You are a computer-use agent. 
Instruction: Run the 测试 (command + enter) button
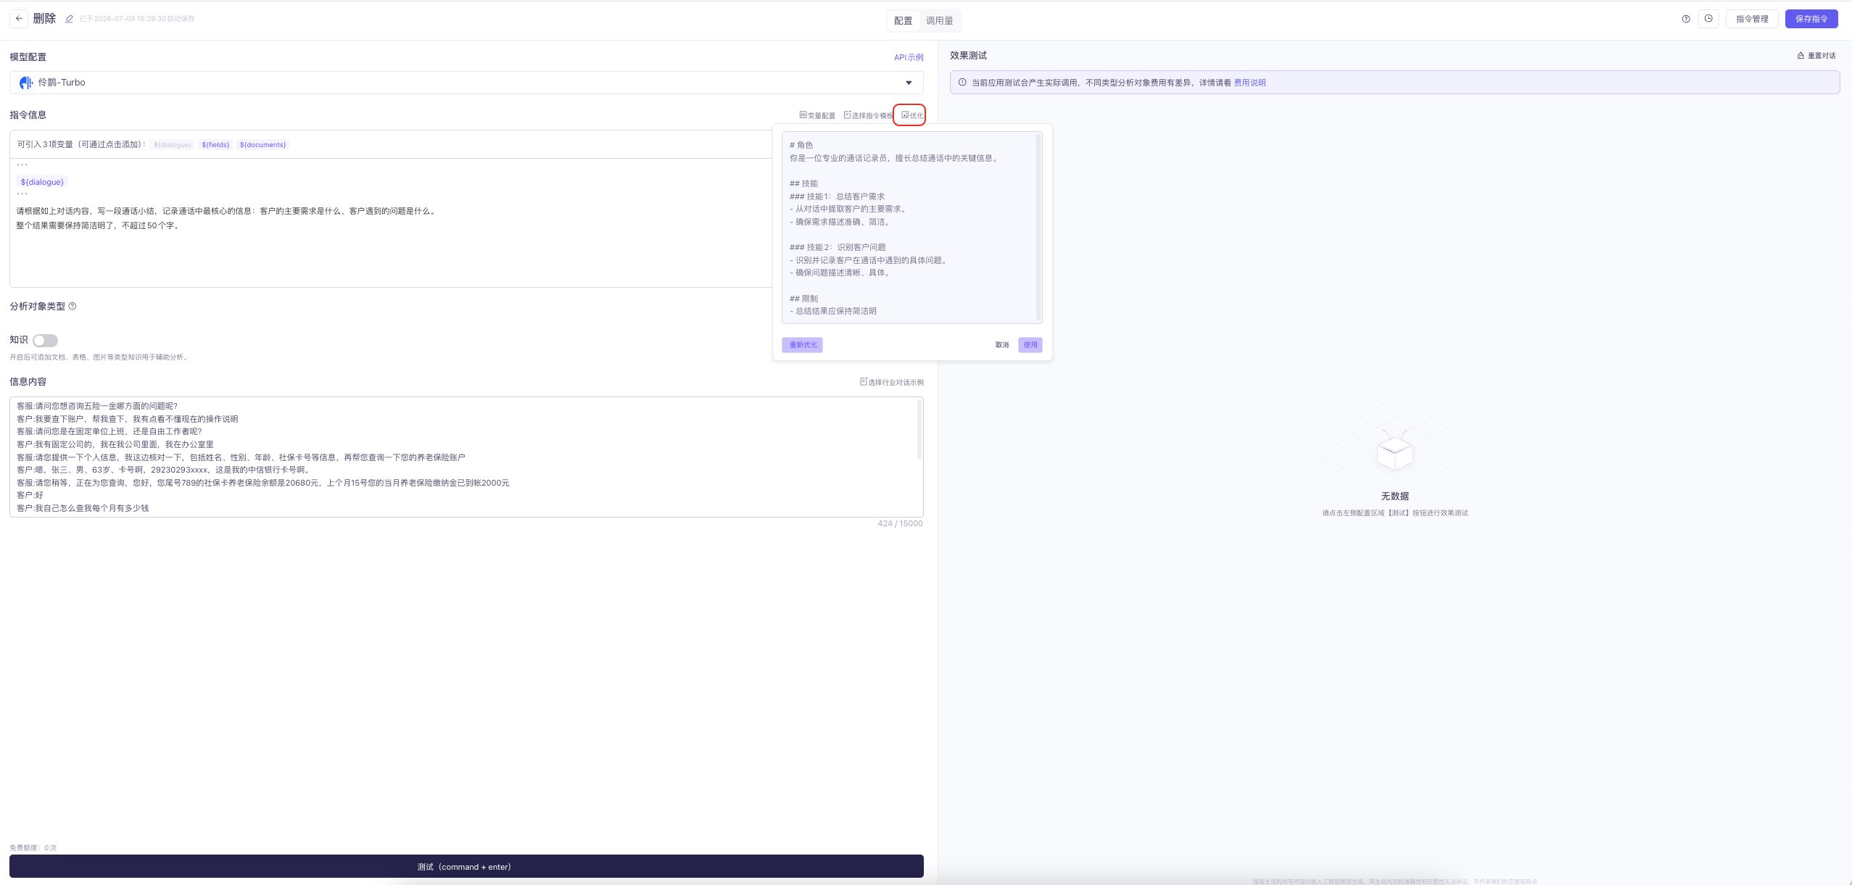point(466,867)
